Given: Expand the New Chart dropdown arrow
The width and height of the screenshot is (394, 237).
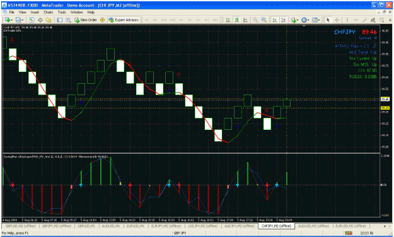Looking at the screenshot, I should pos(11,20).
